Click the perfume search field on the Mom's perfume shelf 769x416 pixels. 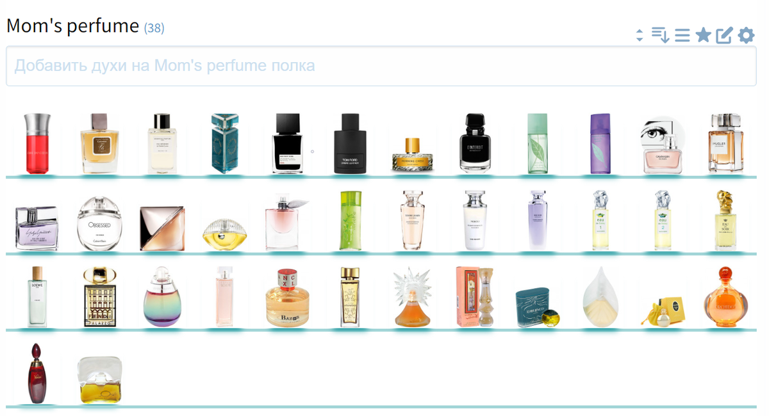click(x=381, y=66)
